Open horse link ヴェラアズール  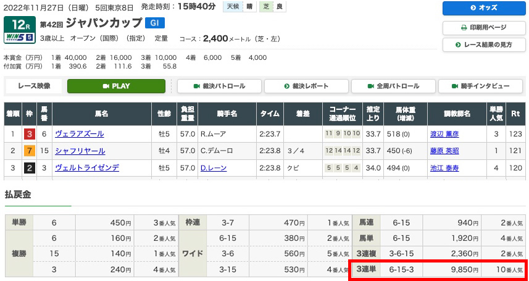(x=80, y=134)
